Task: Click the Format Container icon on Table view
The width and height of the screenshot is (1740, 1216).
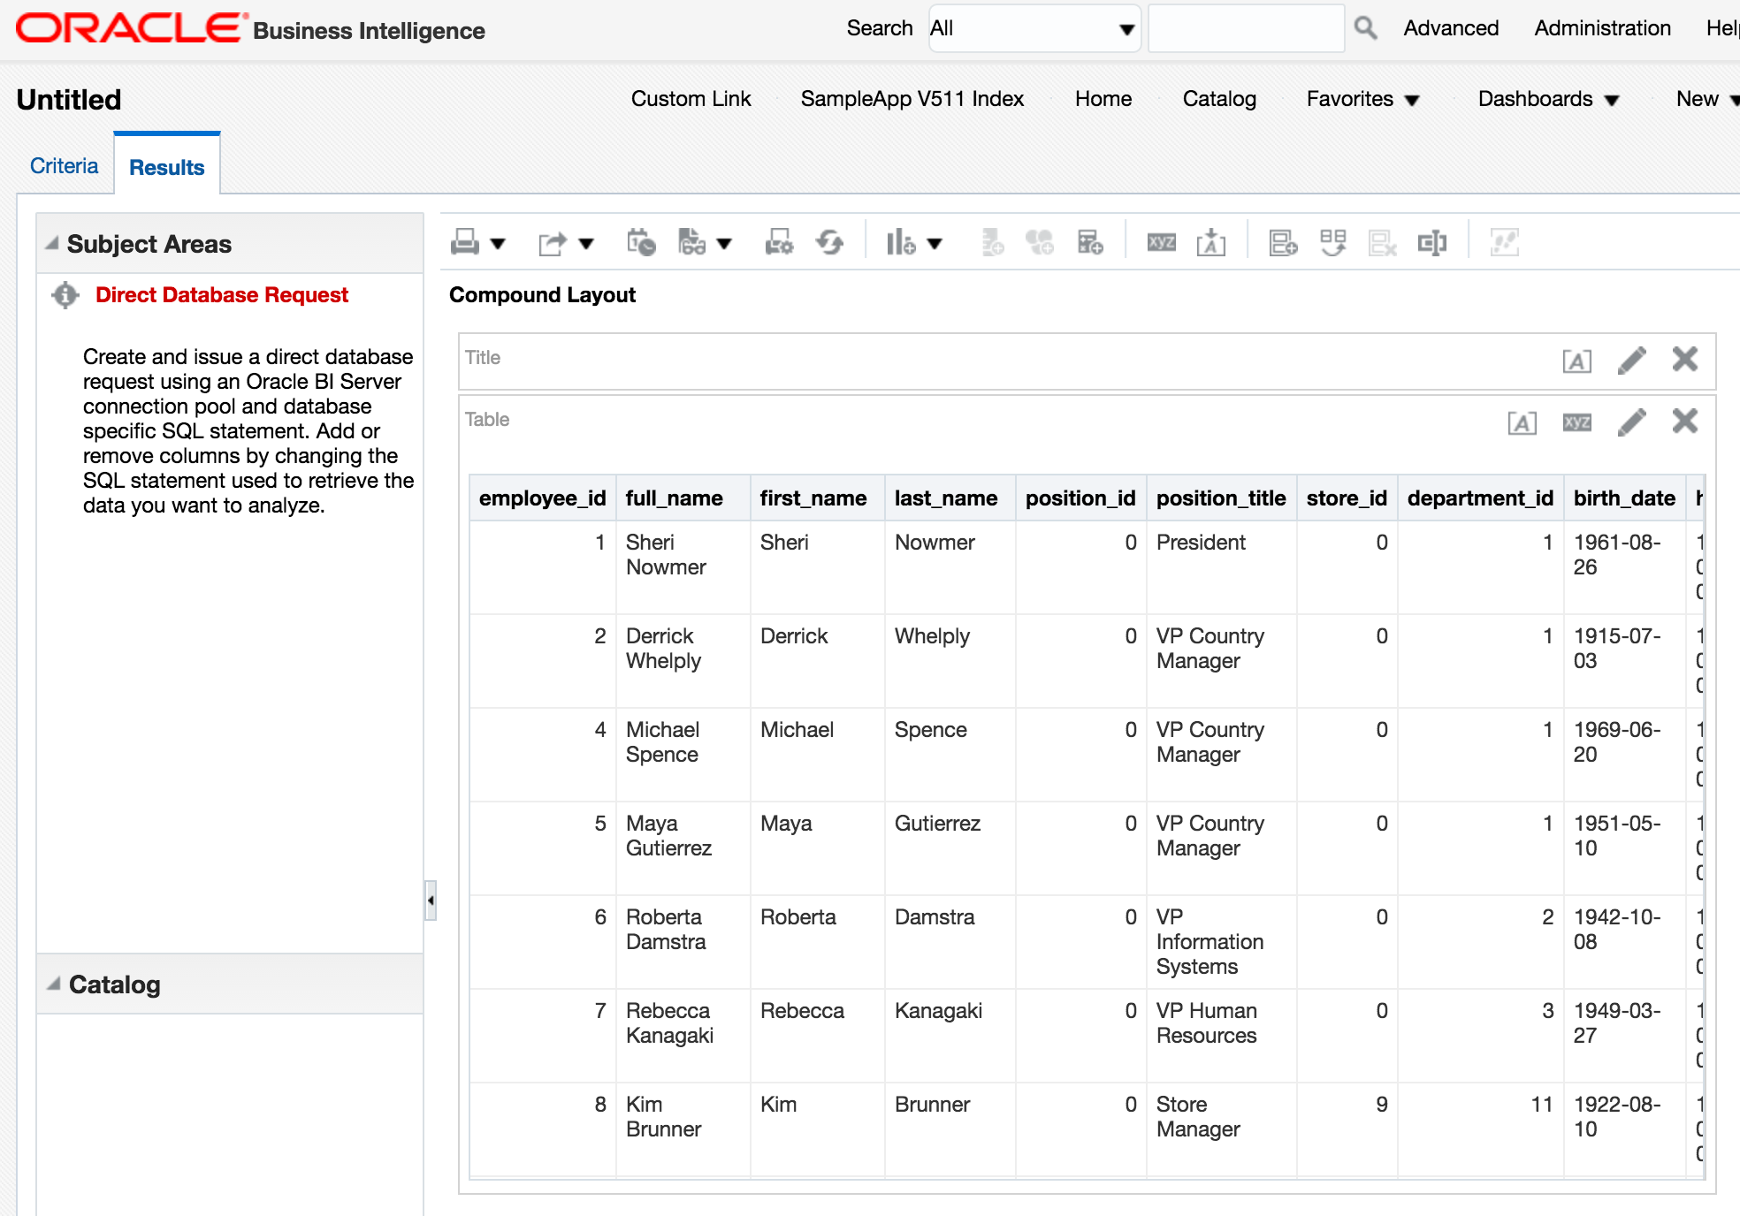Action: [1522, 422]
